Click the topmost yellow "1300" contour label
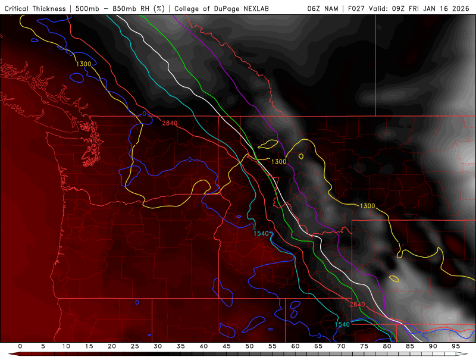 [84, 64]
